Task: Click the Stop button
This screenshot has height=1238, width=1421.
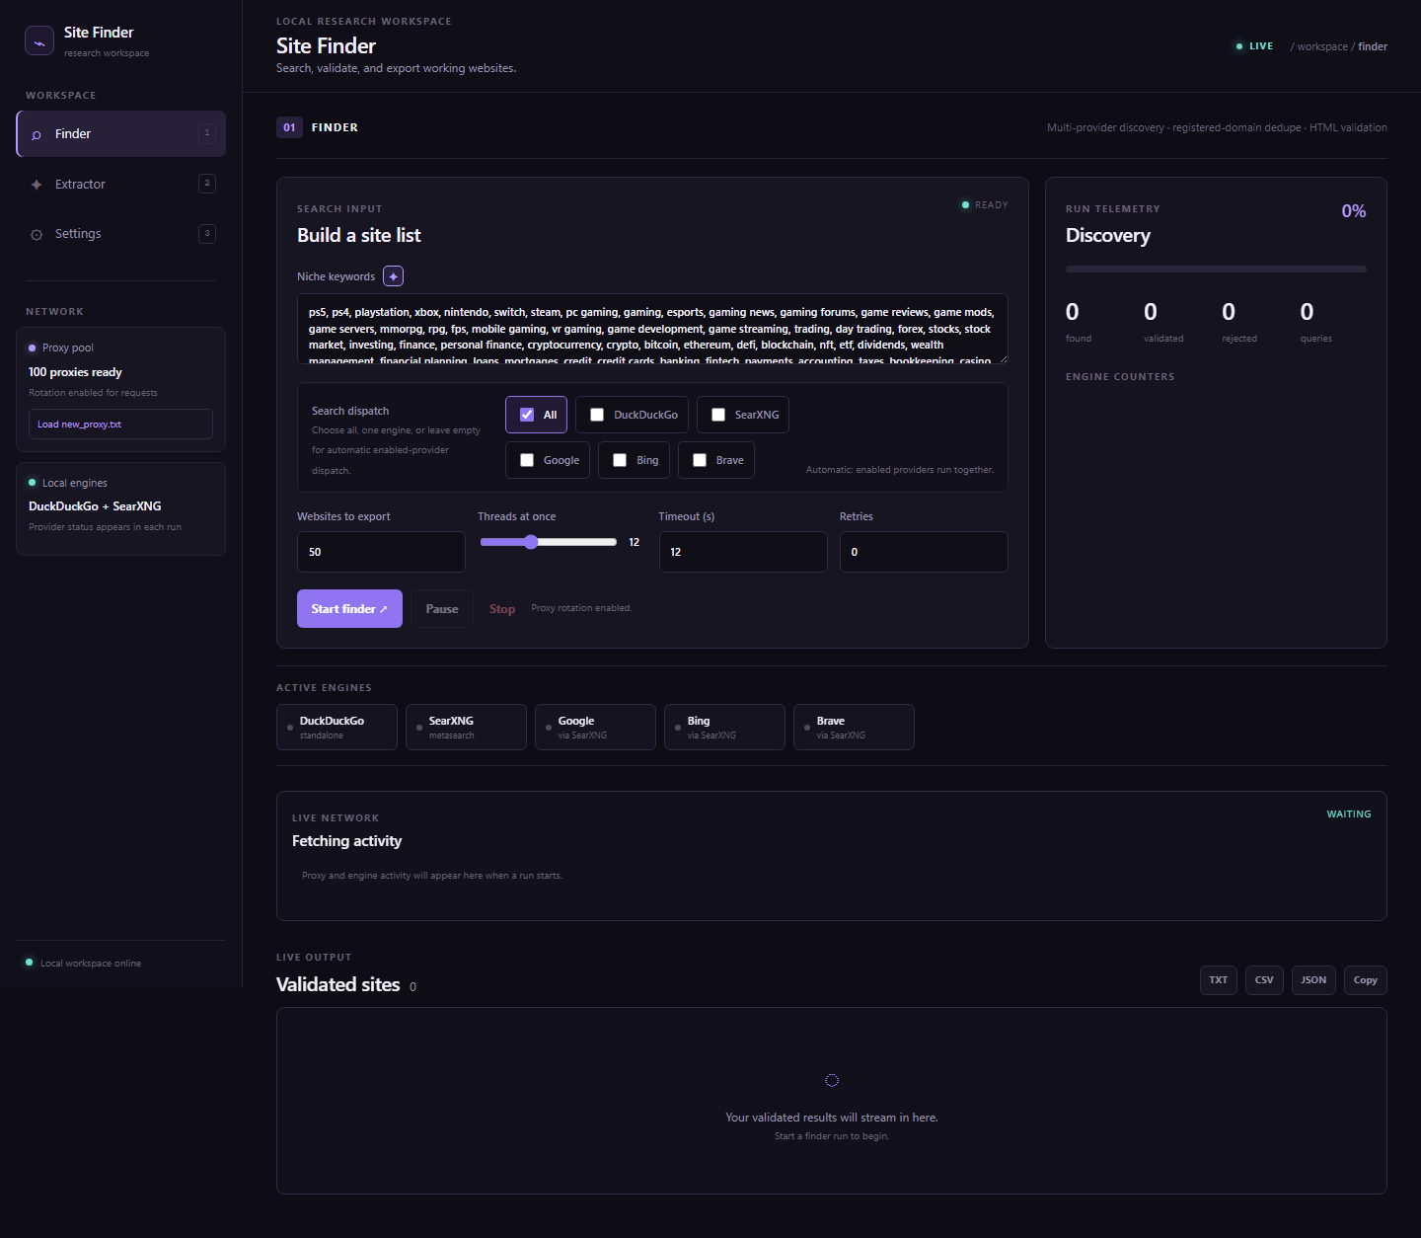Action: pos(502,609)
